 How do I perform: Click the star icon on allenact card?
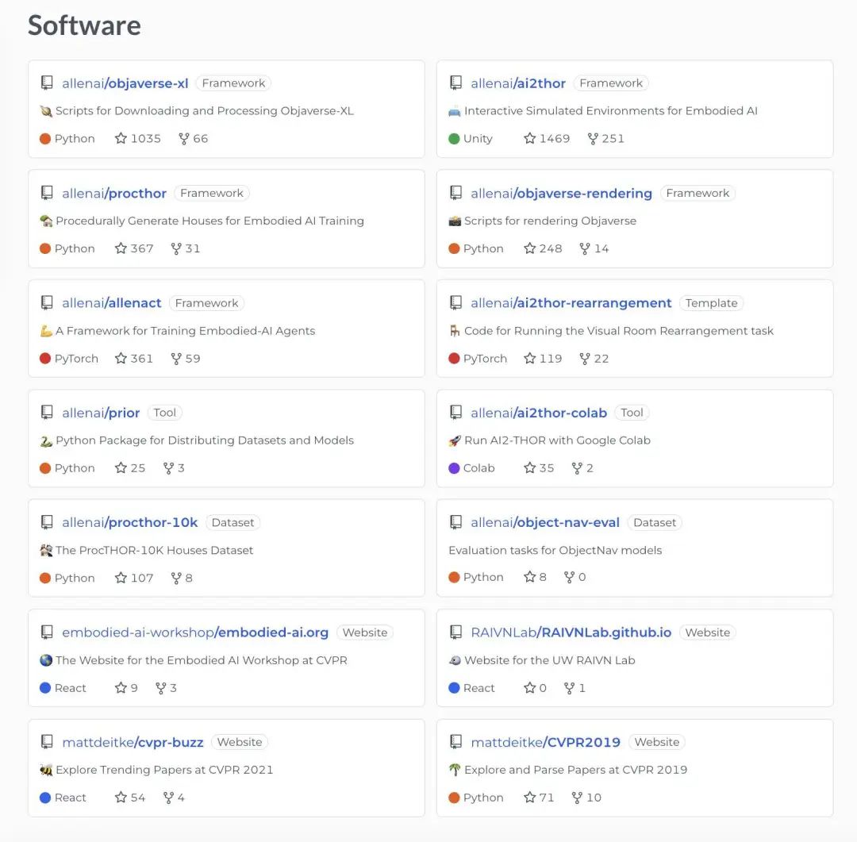[121, 359]
